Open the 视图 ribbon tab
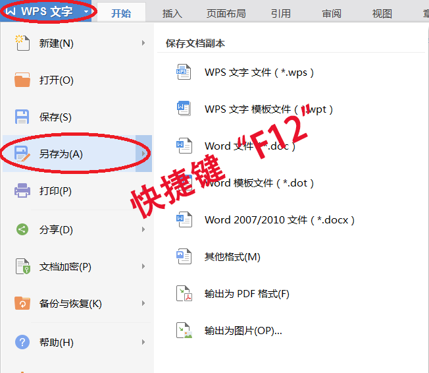The width and height of the screenshot is (429, 373). point(382,13)
